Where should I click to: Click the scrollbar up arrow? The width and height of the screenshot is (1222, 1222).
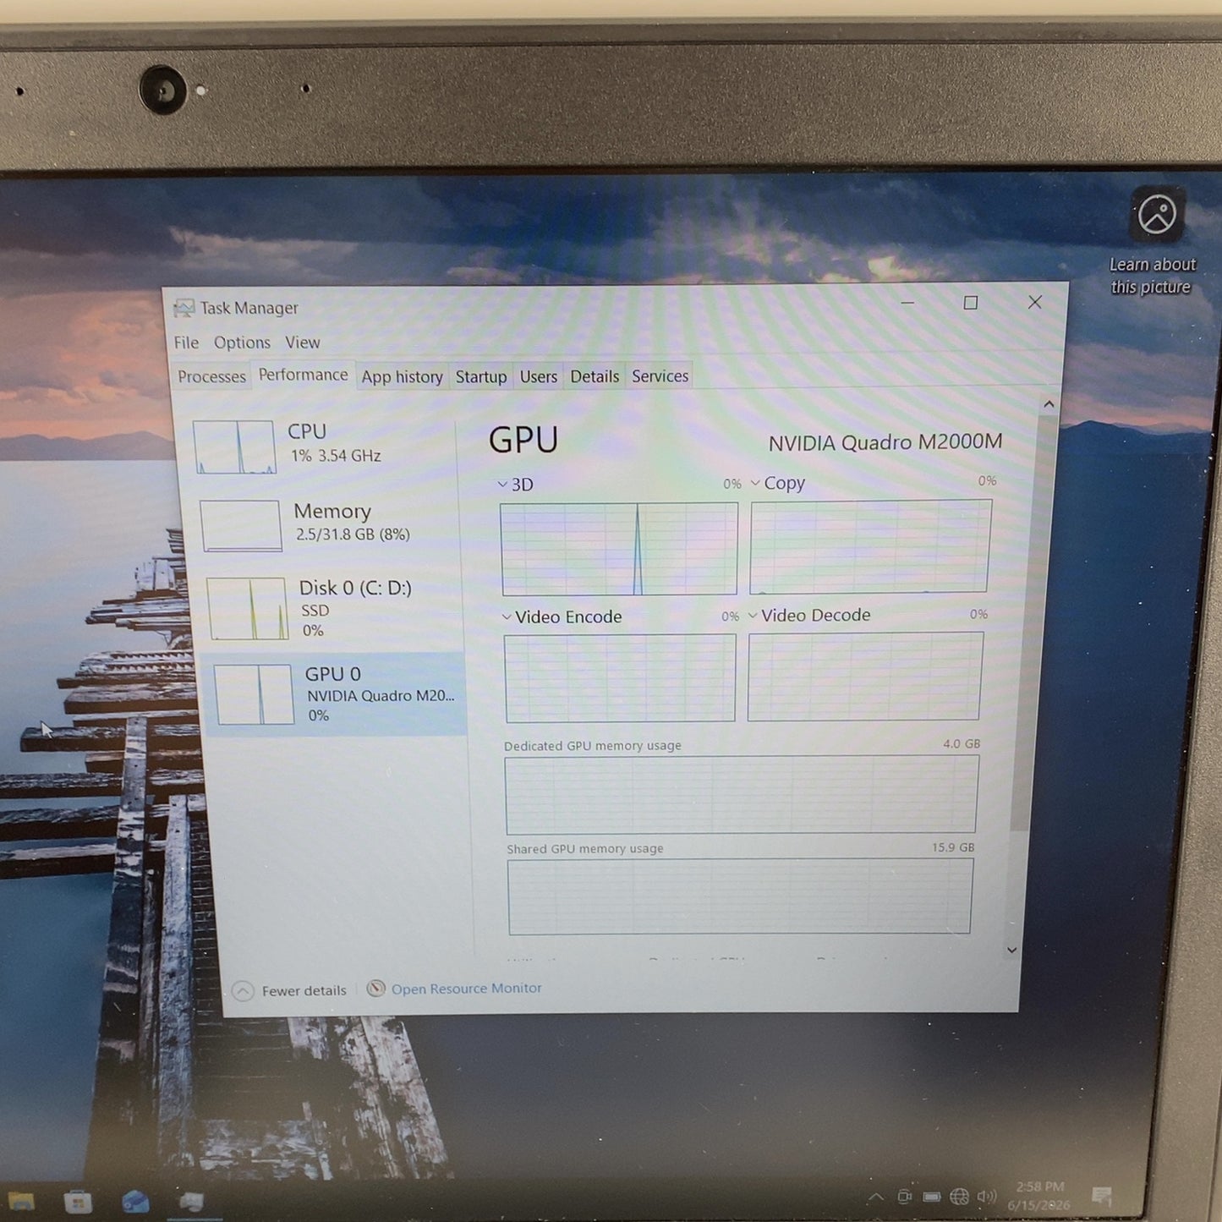[x=1049, y=404]
